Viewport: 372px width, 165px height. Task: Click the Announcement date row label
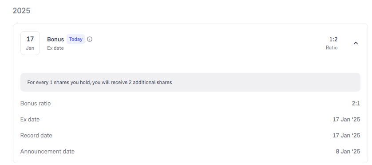click(47, 152)
